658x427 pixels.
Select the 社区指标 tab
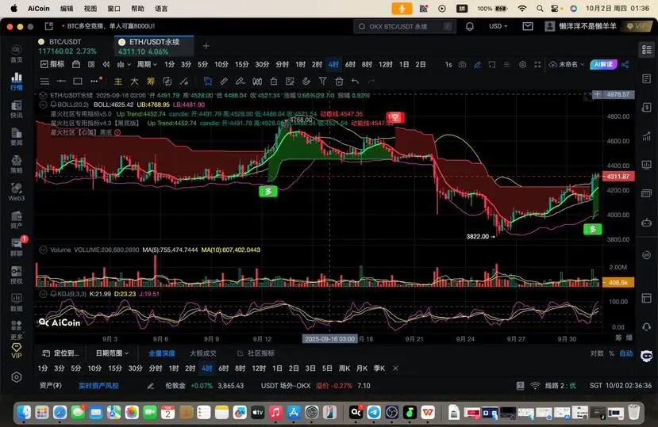point(256,353)
